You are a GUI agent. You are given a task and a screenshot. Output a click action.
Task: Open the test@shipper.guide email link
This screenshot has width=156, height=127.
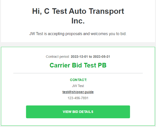(78, 92)
